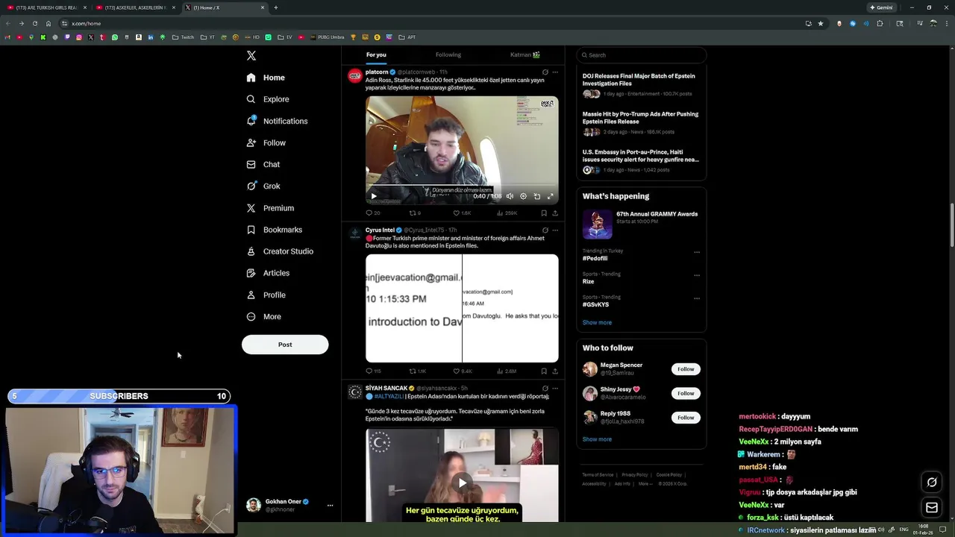The height and width of the screenshot is (537, 955).
Task: Open options for Rize trend
Action: coord(697,275)
